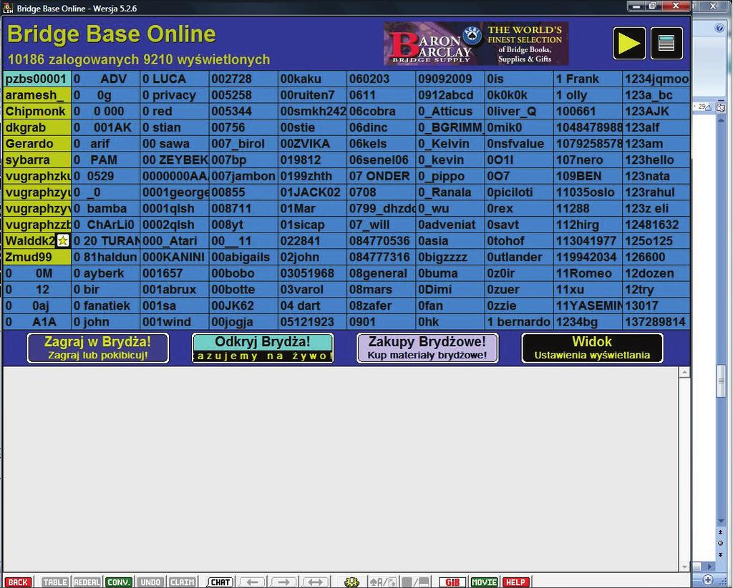Select user Zmud99 in the list
Screen dimensions: 733x588
pos(37,257)
